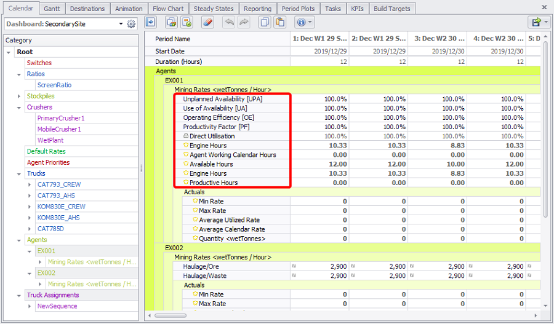Select Default Rates in category tree
The width and height of the screenshot is (554, 324).
coord(46,151)
